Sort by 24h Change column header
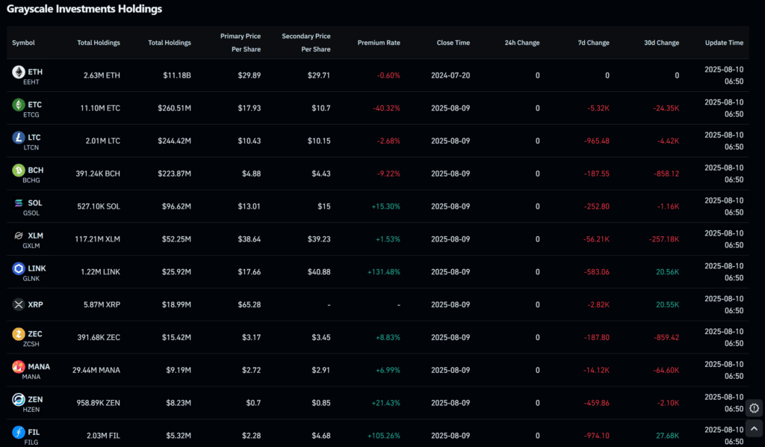765x447 pixels. (522, 43)
